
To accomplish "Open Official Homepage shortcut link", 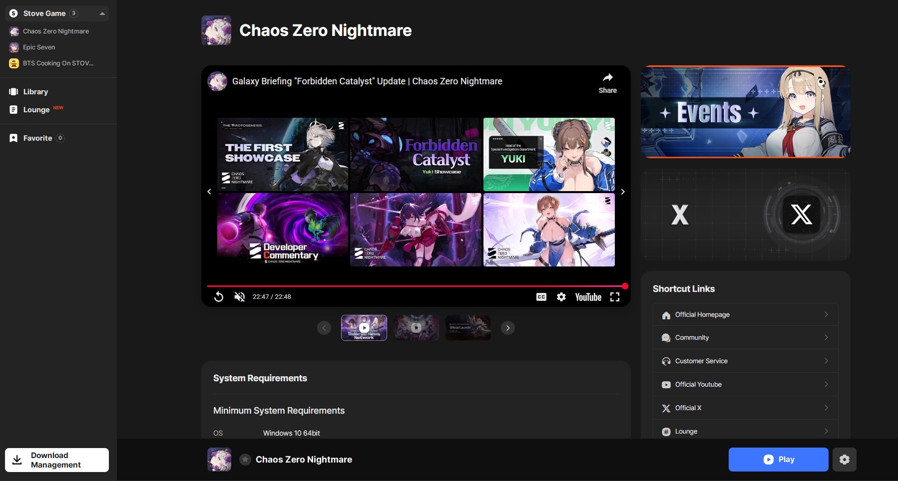I will [746, 315].
